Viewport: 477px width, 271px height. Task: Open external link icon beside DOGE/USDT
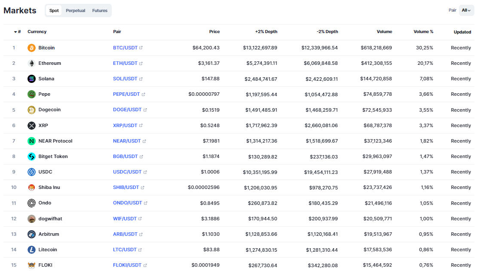145,110
